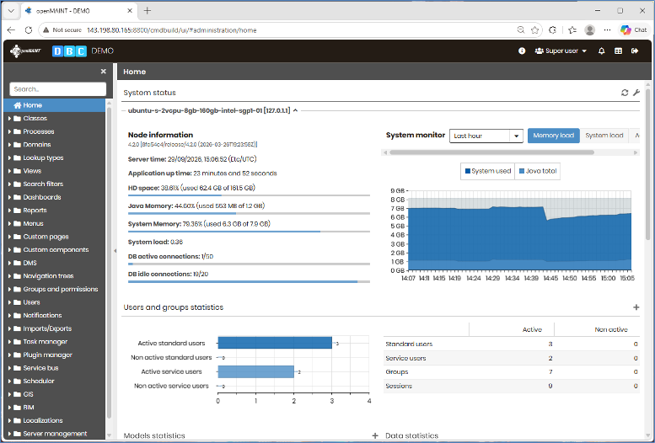This screenshot has height=443, width=655.
Task: Click the Sessions row in statistics table
Action: tap(512, 387)
